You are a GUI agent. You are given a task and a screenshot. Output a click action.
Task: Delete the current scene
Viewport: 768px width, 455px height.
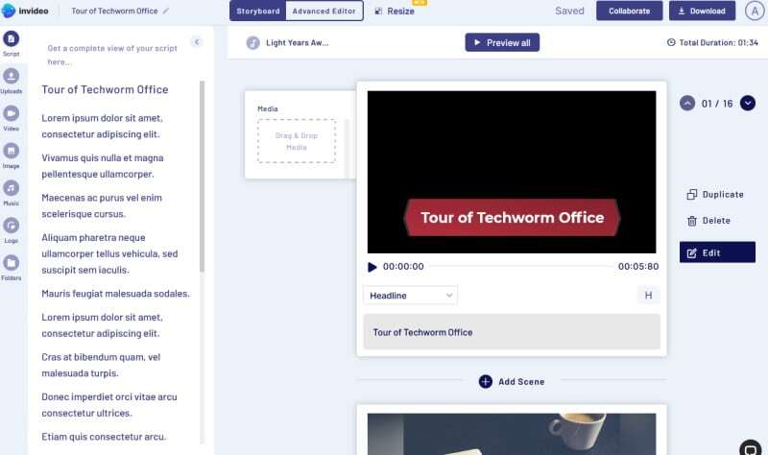tap(708, 221)
